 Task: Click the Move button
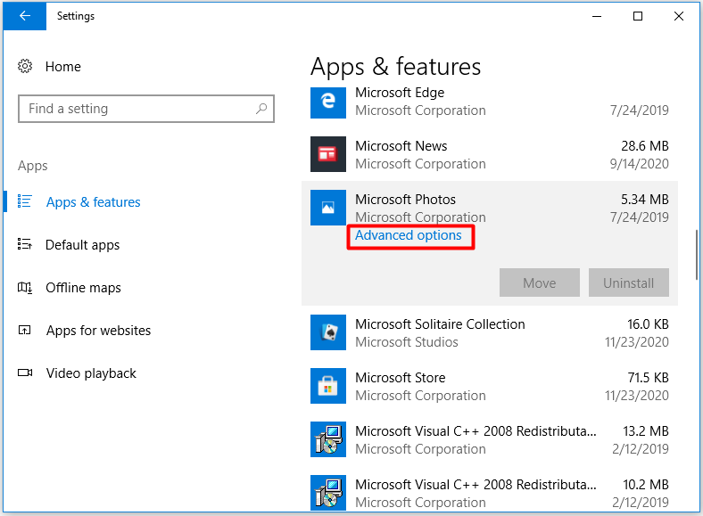pos(540,283)
